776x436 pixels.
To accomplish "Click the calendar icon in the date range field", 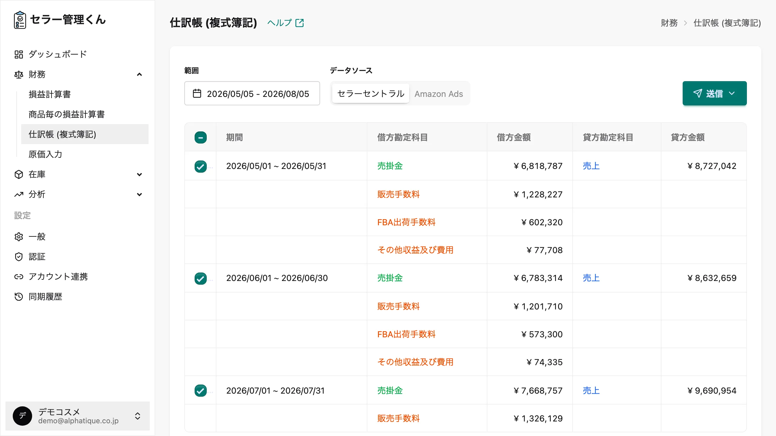I will (x=197, y=94).
